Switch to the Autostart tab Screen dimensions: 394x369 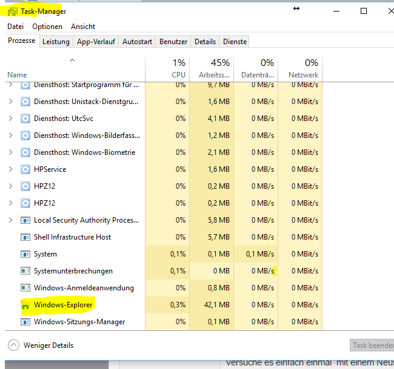coord(137,42)
